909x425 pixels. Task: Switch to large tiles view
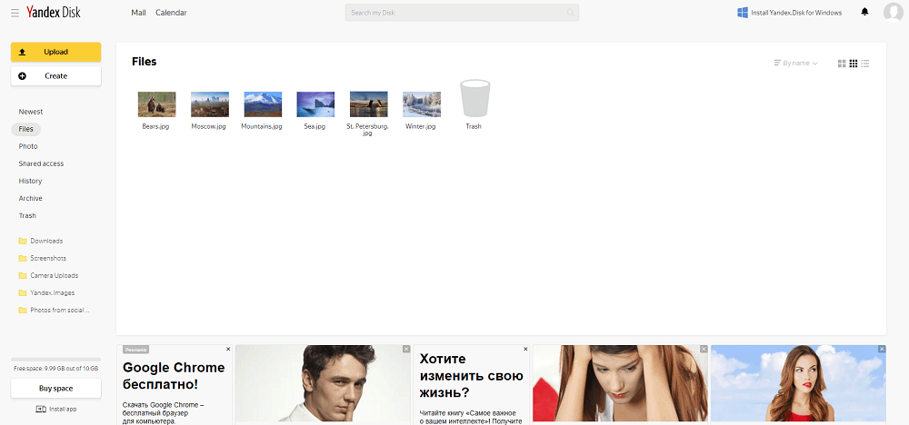(842, 64)
